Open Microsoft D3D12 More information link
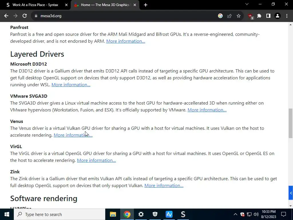 tap(71, 85)
